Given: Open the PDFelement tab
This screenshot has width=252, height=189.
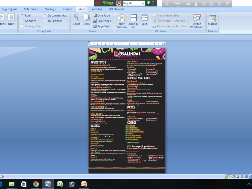Looking at the screenshot, I should (116, 9).
